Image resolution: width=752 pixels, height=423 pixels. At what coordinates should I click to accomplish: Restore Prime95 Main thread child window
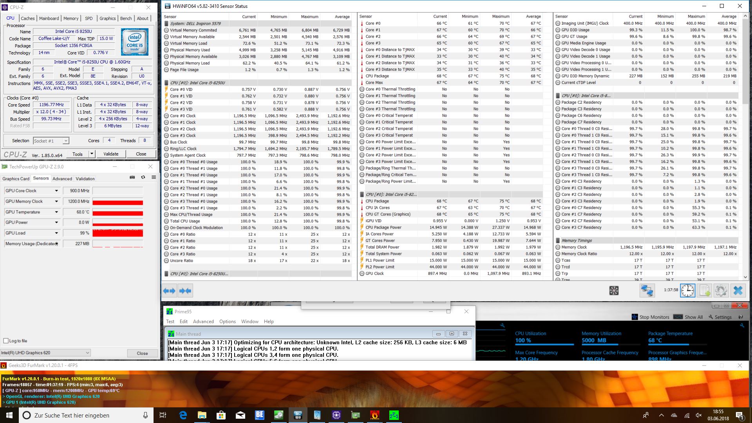[452, 334]
